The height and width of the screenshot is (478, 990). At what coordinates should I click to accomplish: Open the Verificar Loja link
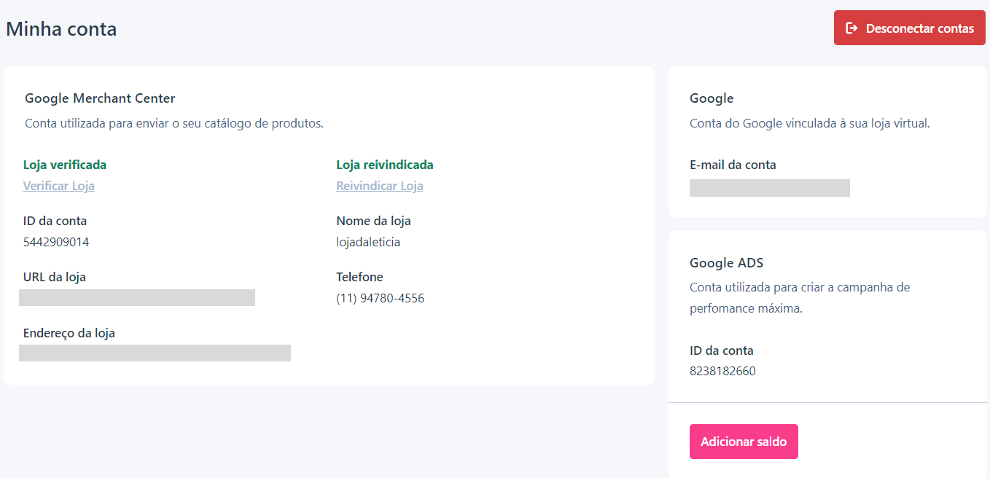pos(59,186)
